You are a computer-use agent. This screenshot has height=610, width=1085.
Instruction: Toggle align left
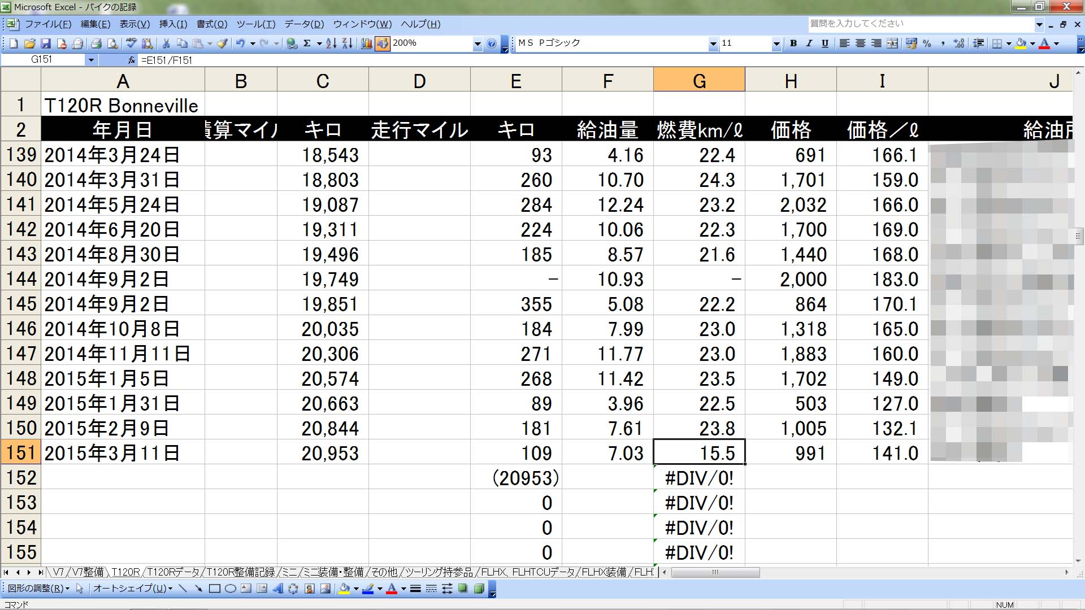point(844,43)
